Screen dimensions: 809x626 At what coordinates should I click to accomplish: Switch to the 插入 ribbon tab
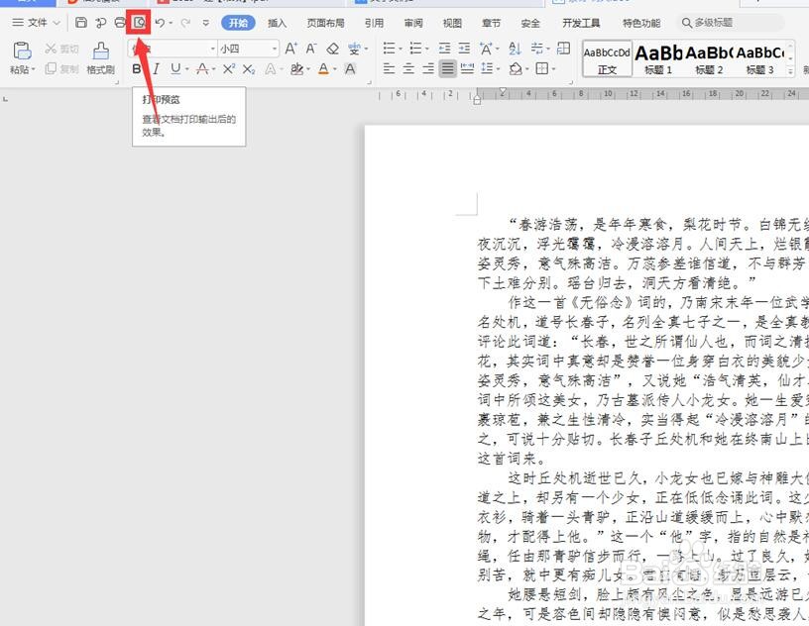(x=277, y=23)
